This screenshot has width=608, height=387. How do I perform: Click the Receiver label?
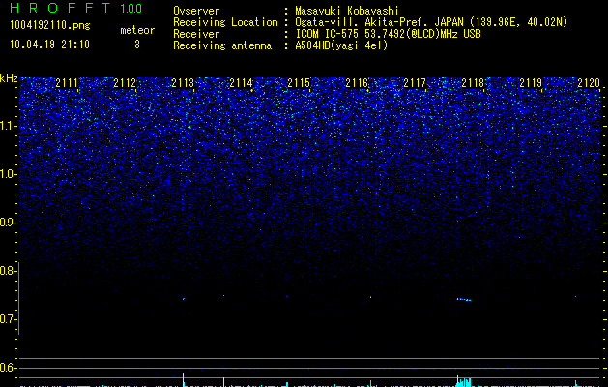pos(196,34)
